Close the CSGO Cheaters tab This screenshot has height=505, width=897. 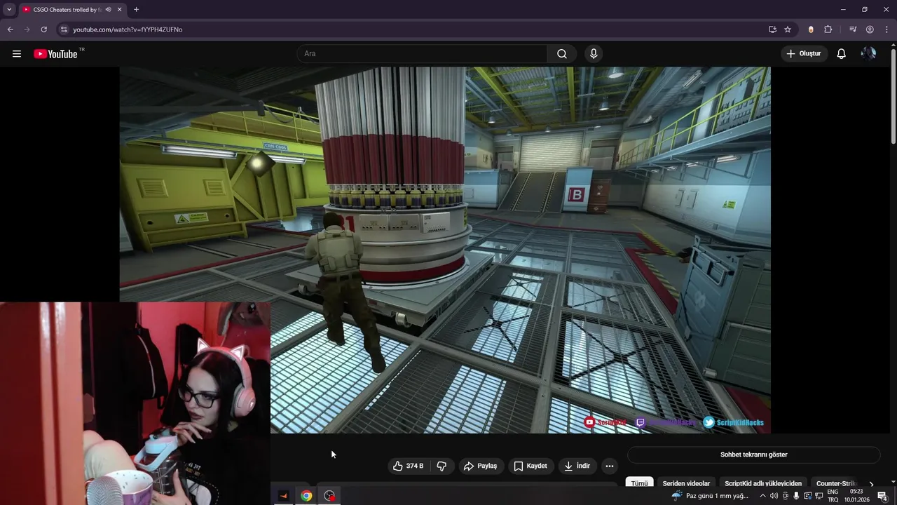click(x=120, y=9)
